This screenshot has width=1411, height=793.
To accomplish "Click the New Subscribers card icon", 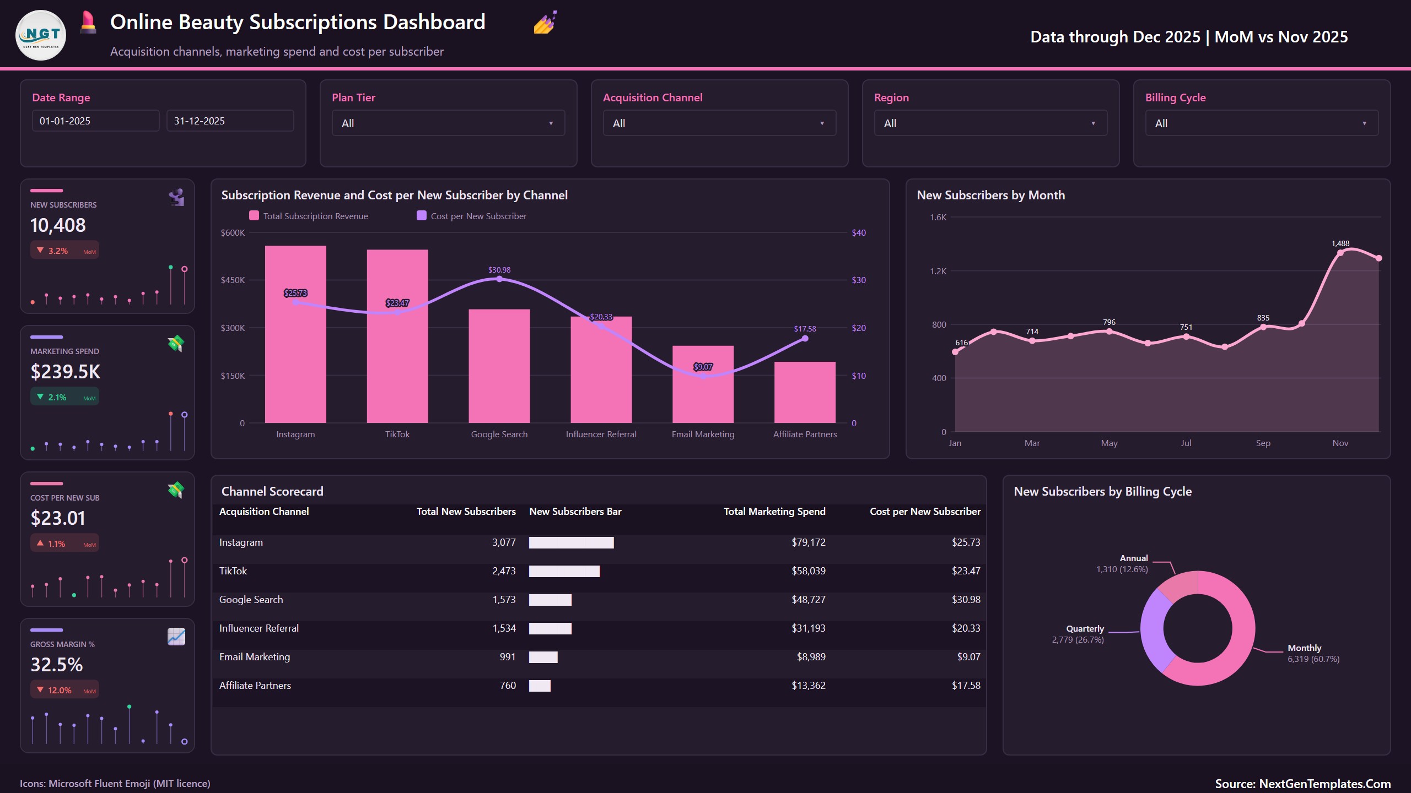I will coord(176,197).
